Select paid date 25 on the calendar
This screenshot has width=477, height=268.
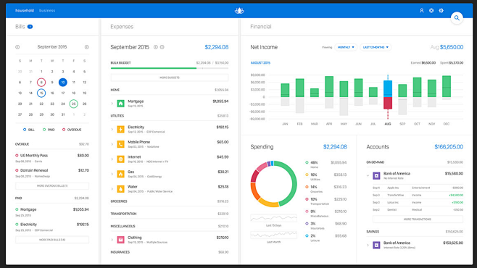(74, 104)
